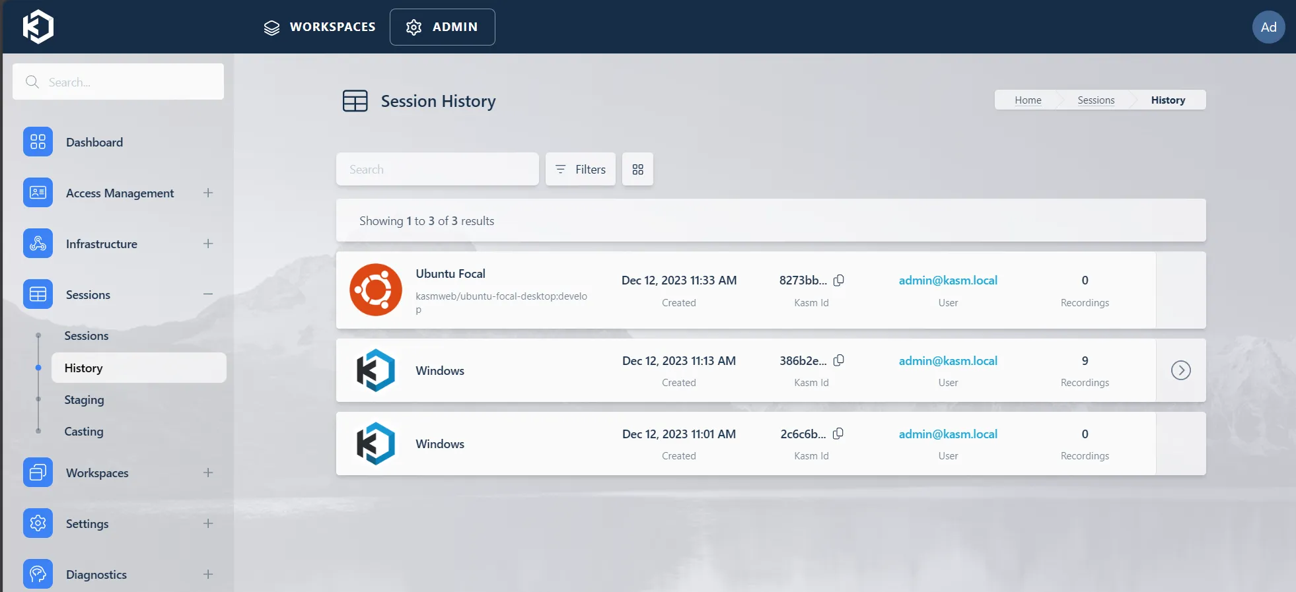Open Dashboard from sidebar icon

click(x=38, y=142)
